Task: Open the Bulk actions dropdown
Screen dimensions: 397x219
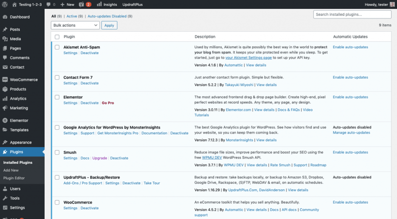Action: tap(75, 25)
